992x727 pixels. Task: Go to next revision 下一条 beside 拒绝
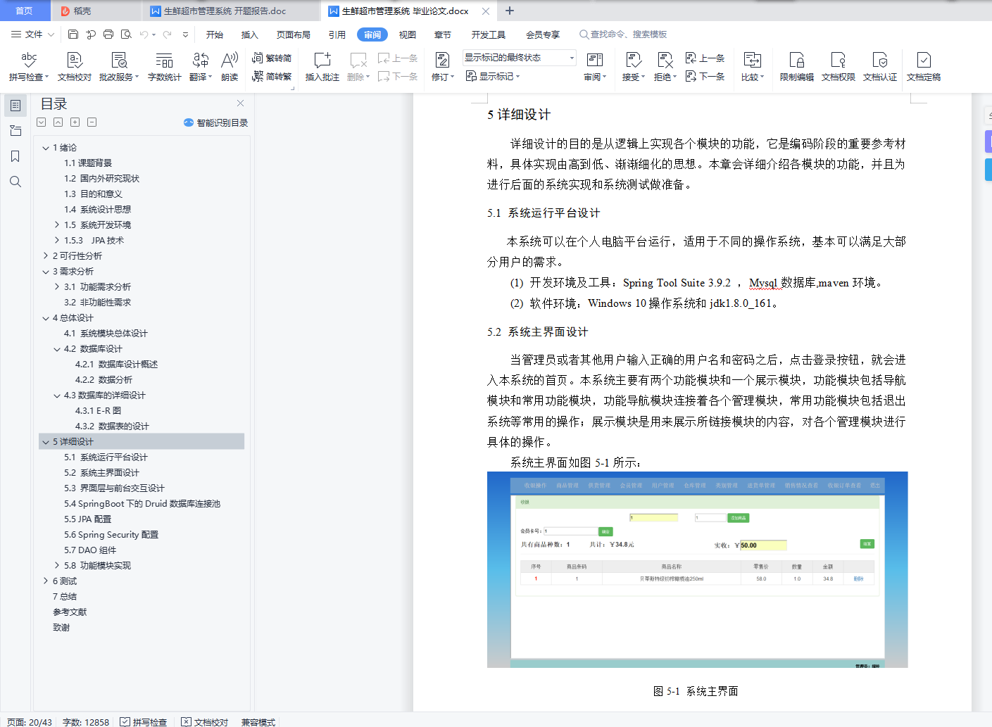tap(705, 77)
